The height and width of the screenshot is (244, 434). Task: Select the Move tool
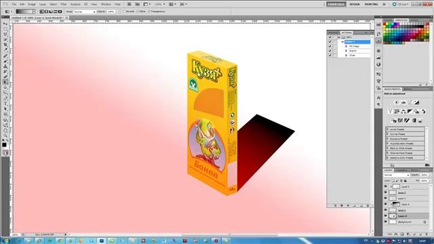point(5,24)
